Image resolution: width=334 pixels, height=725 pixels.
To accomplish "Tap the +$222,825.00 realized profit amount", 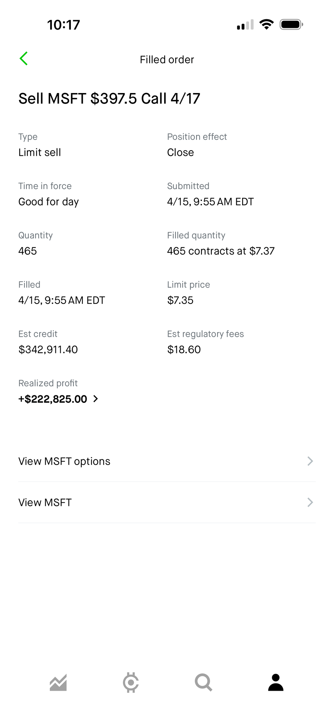I will click(53, 399).
